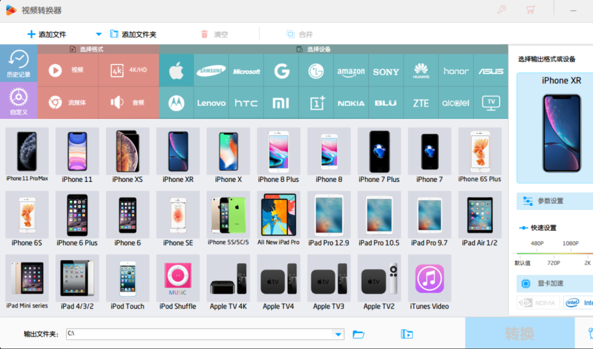Image resolution: width=593 pixels, height=349 pixels.
Task: Select the iPhone SE preset
Action: coord(178,219)
